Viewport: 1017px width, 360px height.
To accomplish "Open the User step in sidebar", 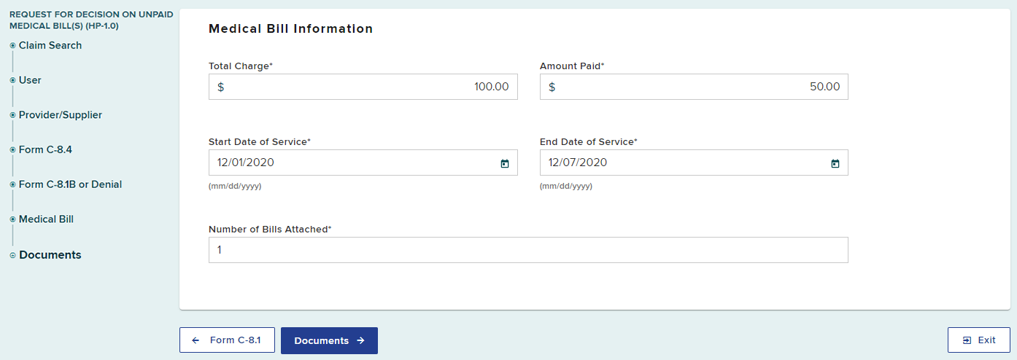I will tap(30, 81).
